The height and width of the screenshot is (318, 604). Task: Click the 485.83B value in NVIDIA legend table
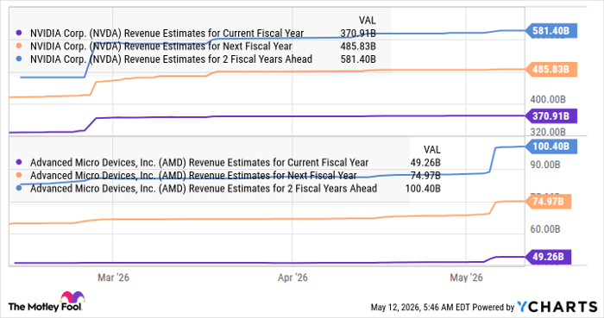coord(358,47)
